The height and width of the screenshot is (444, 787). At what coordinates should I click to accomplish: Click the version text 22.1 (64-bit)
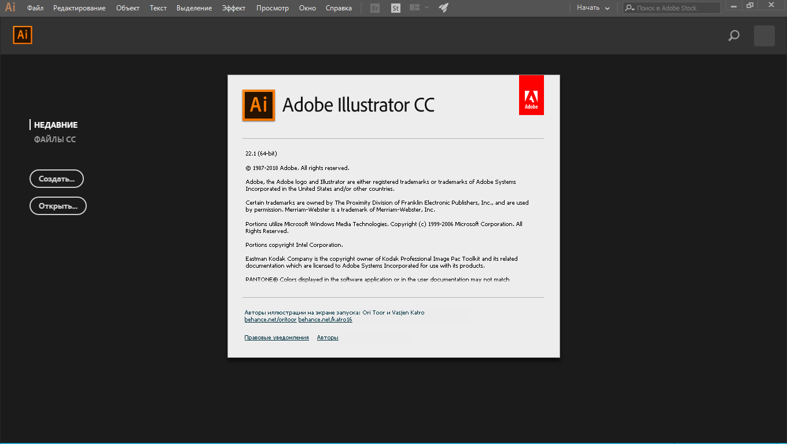261,154
